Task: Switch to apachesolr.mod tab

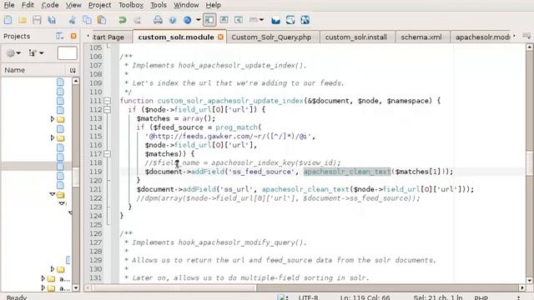Action: click(482, 37)
